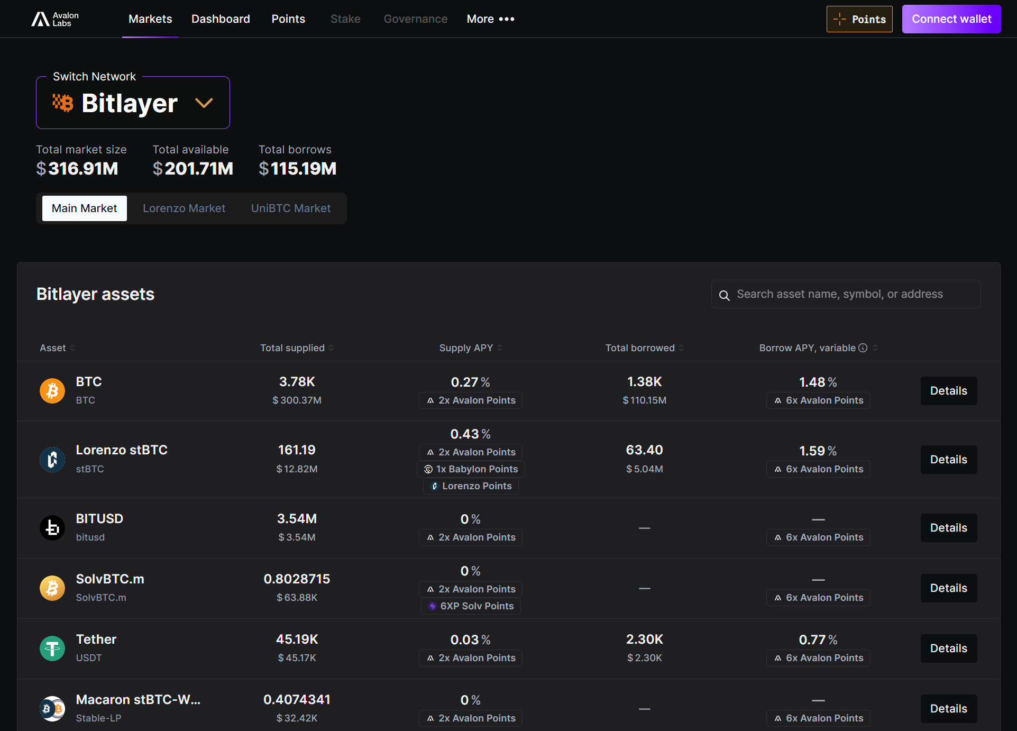Click the Lorenzo stBTC token icon
1017x731 pixels.
(52, 459)
